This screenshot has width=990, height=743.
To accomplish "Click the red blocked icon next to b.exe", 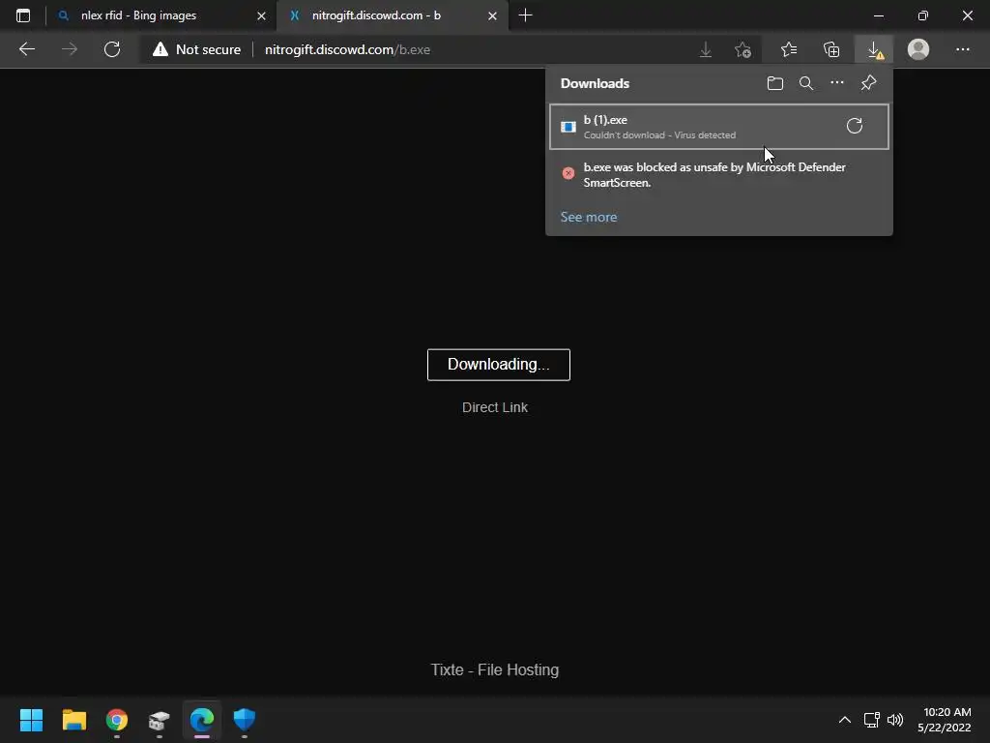I will click(568, 173).
